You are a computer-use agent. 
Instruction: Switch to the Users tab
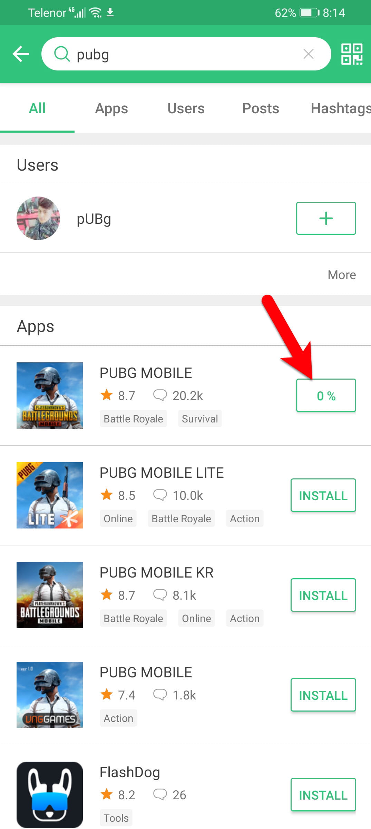tap(186, 108)
